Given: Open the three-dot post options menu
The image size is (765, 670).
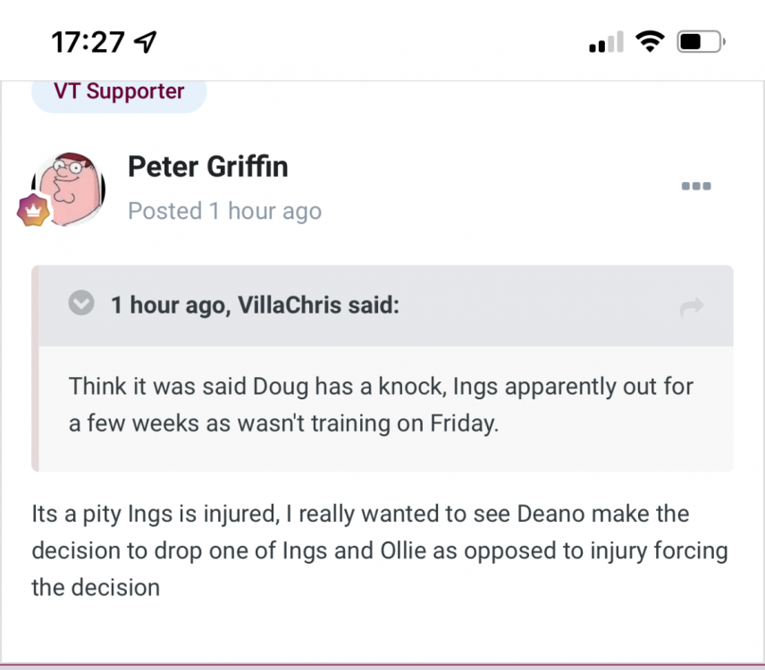Looking at the screenshot, I should [x=695, y=186].
